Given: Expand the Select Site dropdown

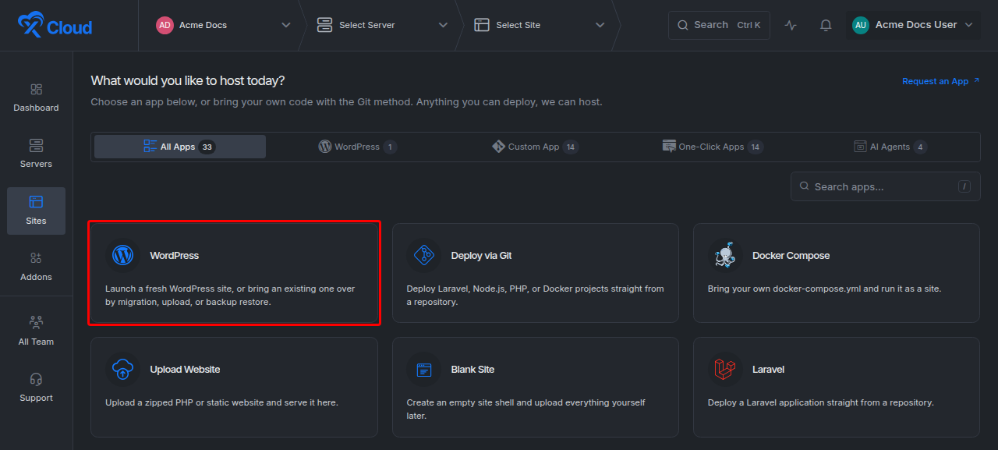Looking at the screenshot, I should click(540, 25).
